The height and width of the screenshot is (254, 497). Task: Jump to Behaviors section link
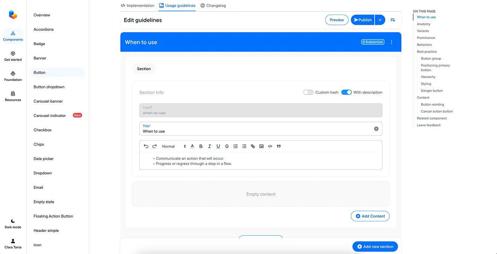(424, 45)
